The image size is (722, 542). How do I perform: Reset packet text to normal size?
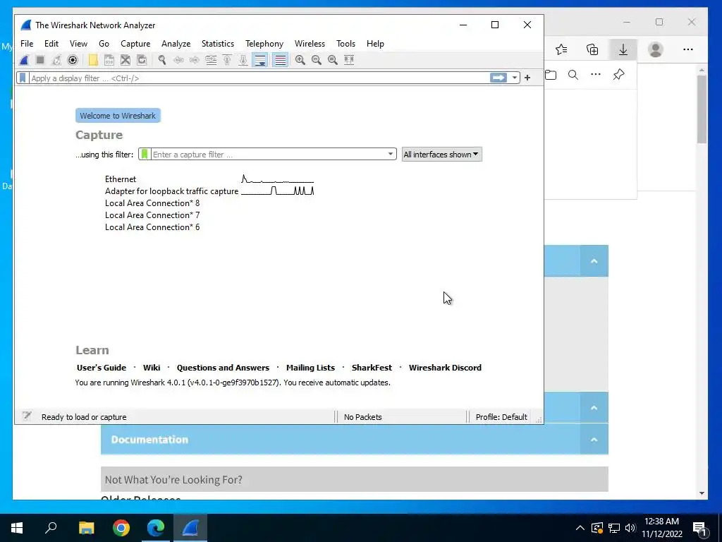tap(333, 60)
